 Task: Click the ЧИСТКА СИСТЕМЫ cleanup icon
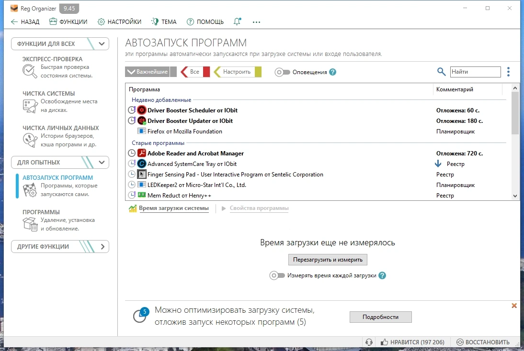click(x=30, y=106)
